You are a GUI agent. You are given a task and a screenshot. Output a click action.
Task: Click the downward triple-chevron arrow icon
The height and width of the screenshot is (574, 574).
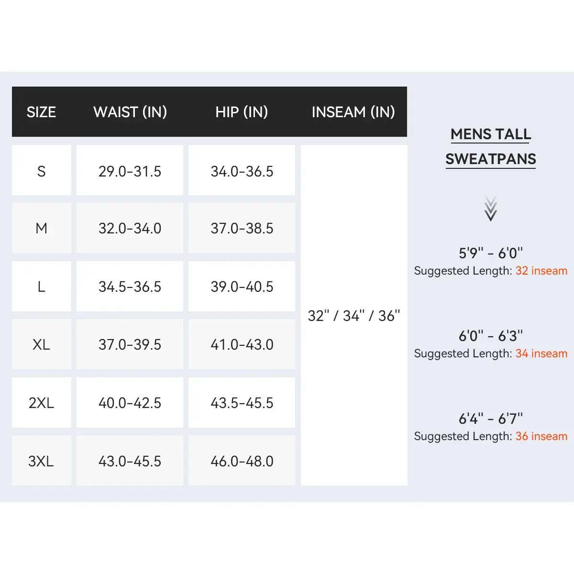point(491,208)
